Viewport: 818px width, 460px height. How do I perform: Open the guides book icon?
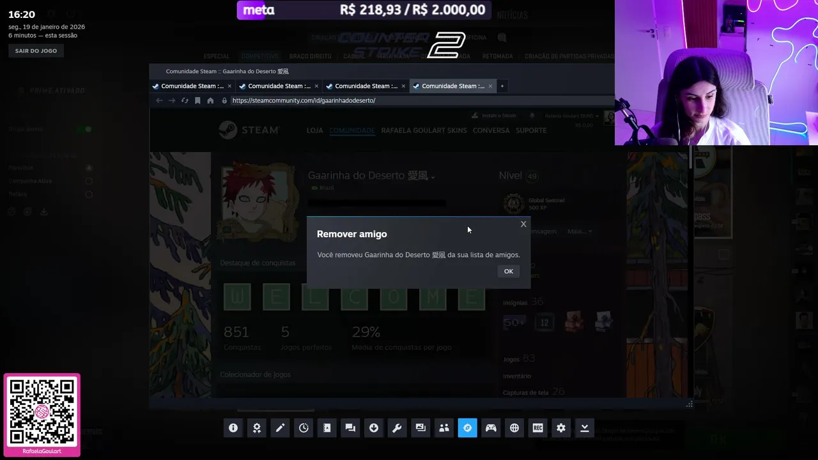327,428
